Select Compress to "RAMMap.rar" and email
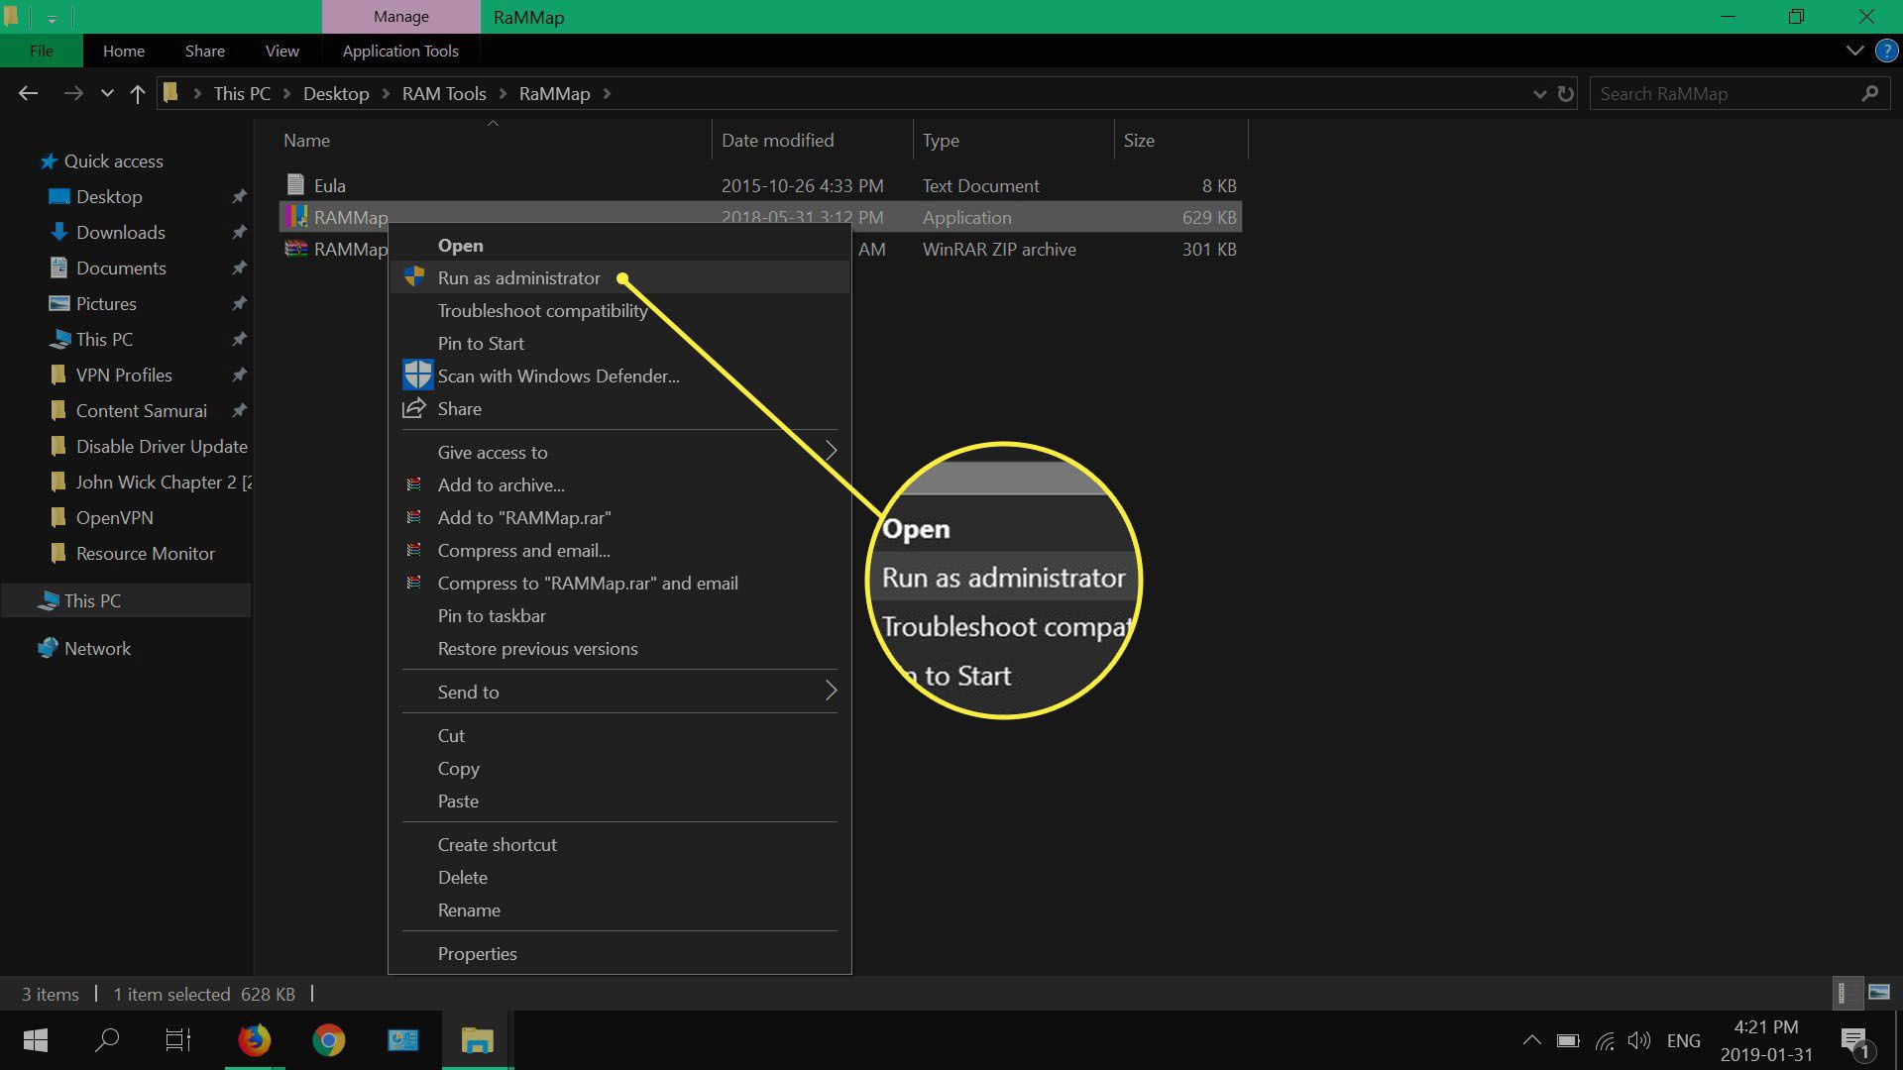This screenshot has height=1070, width=1903. [619, 584]
